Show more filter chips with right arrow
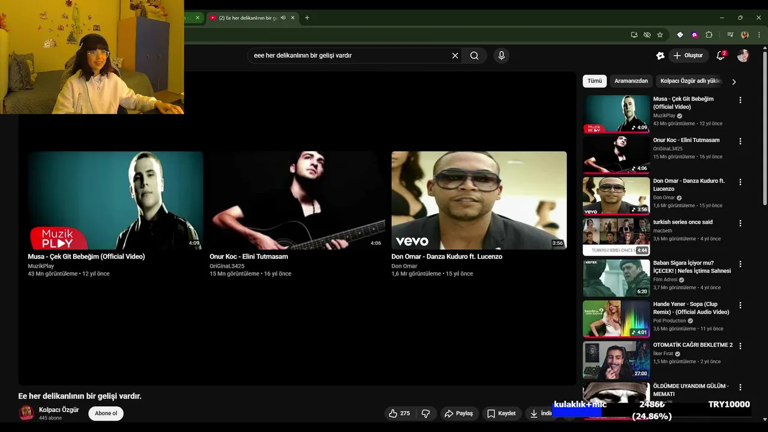The image size is (768, 432). click(x=733, y=82)
